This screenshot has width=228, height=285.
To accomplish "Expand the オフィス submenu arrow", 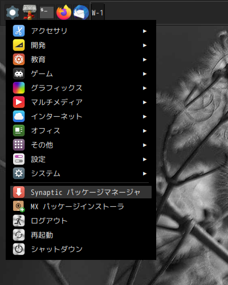I will [145, 131].
